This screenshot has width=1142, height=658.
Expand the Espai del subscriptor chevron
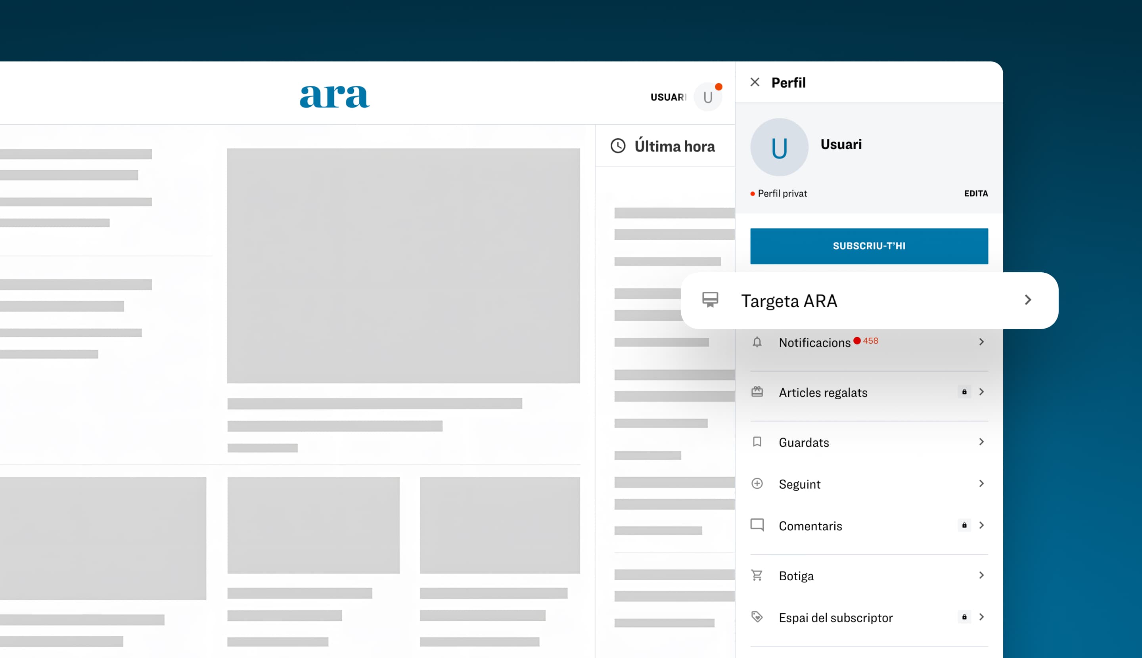tap(981, 617)
